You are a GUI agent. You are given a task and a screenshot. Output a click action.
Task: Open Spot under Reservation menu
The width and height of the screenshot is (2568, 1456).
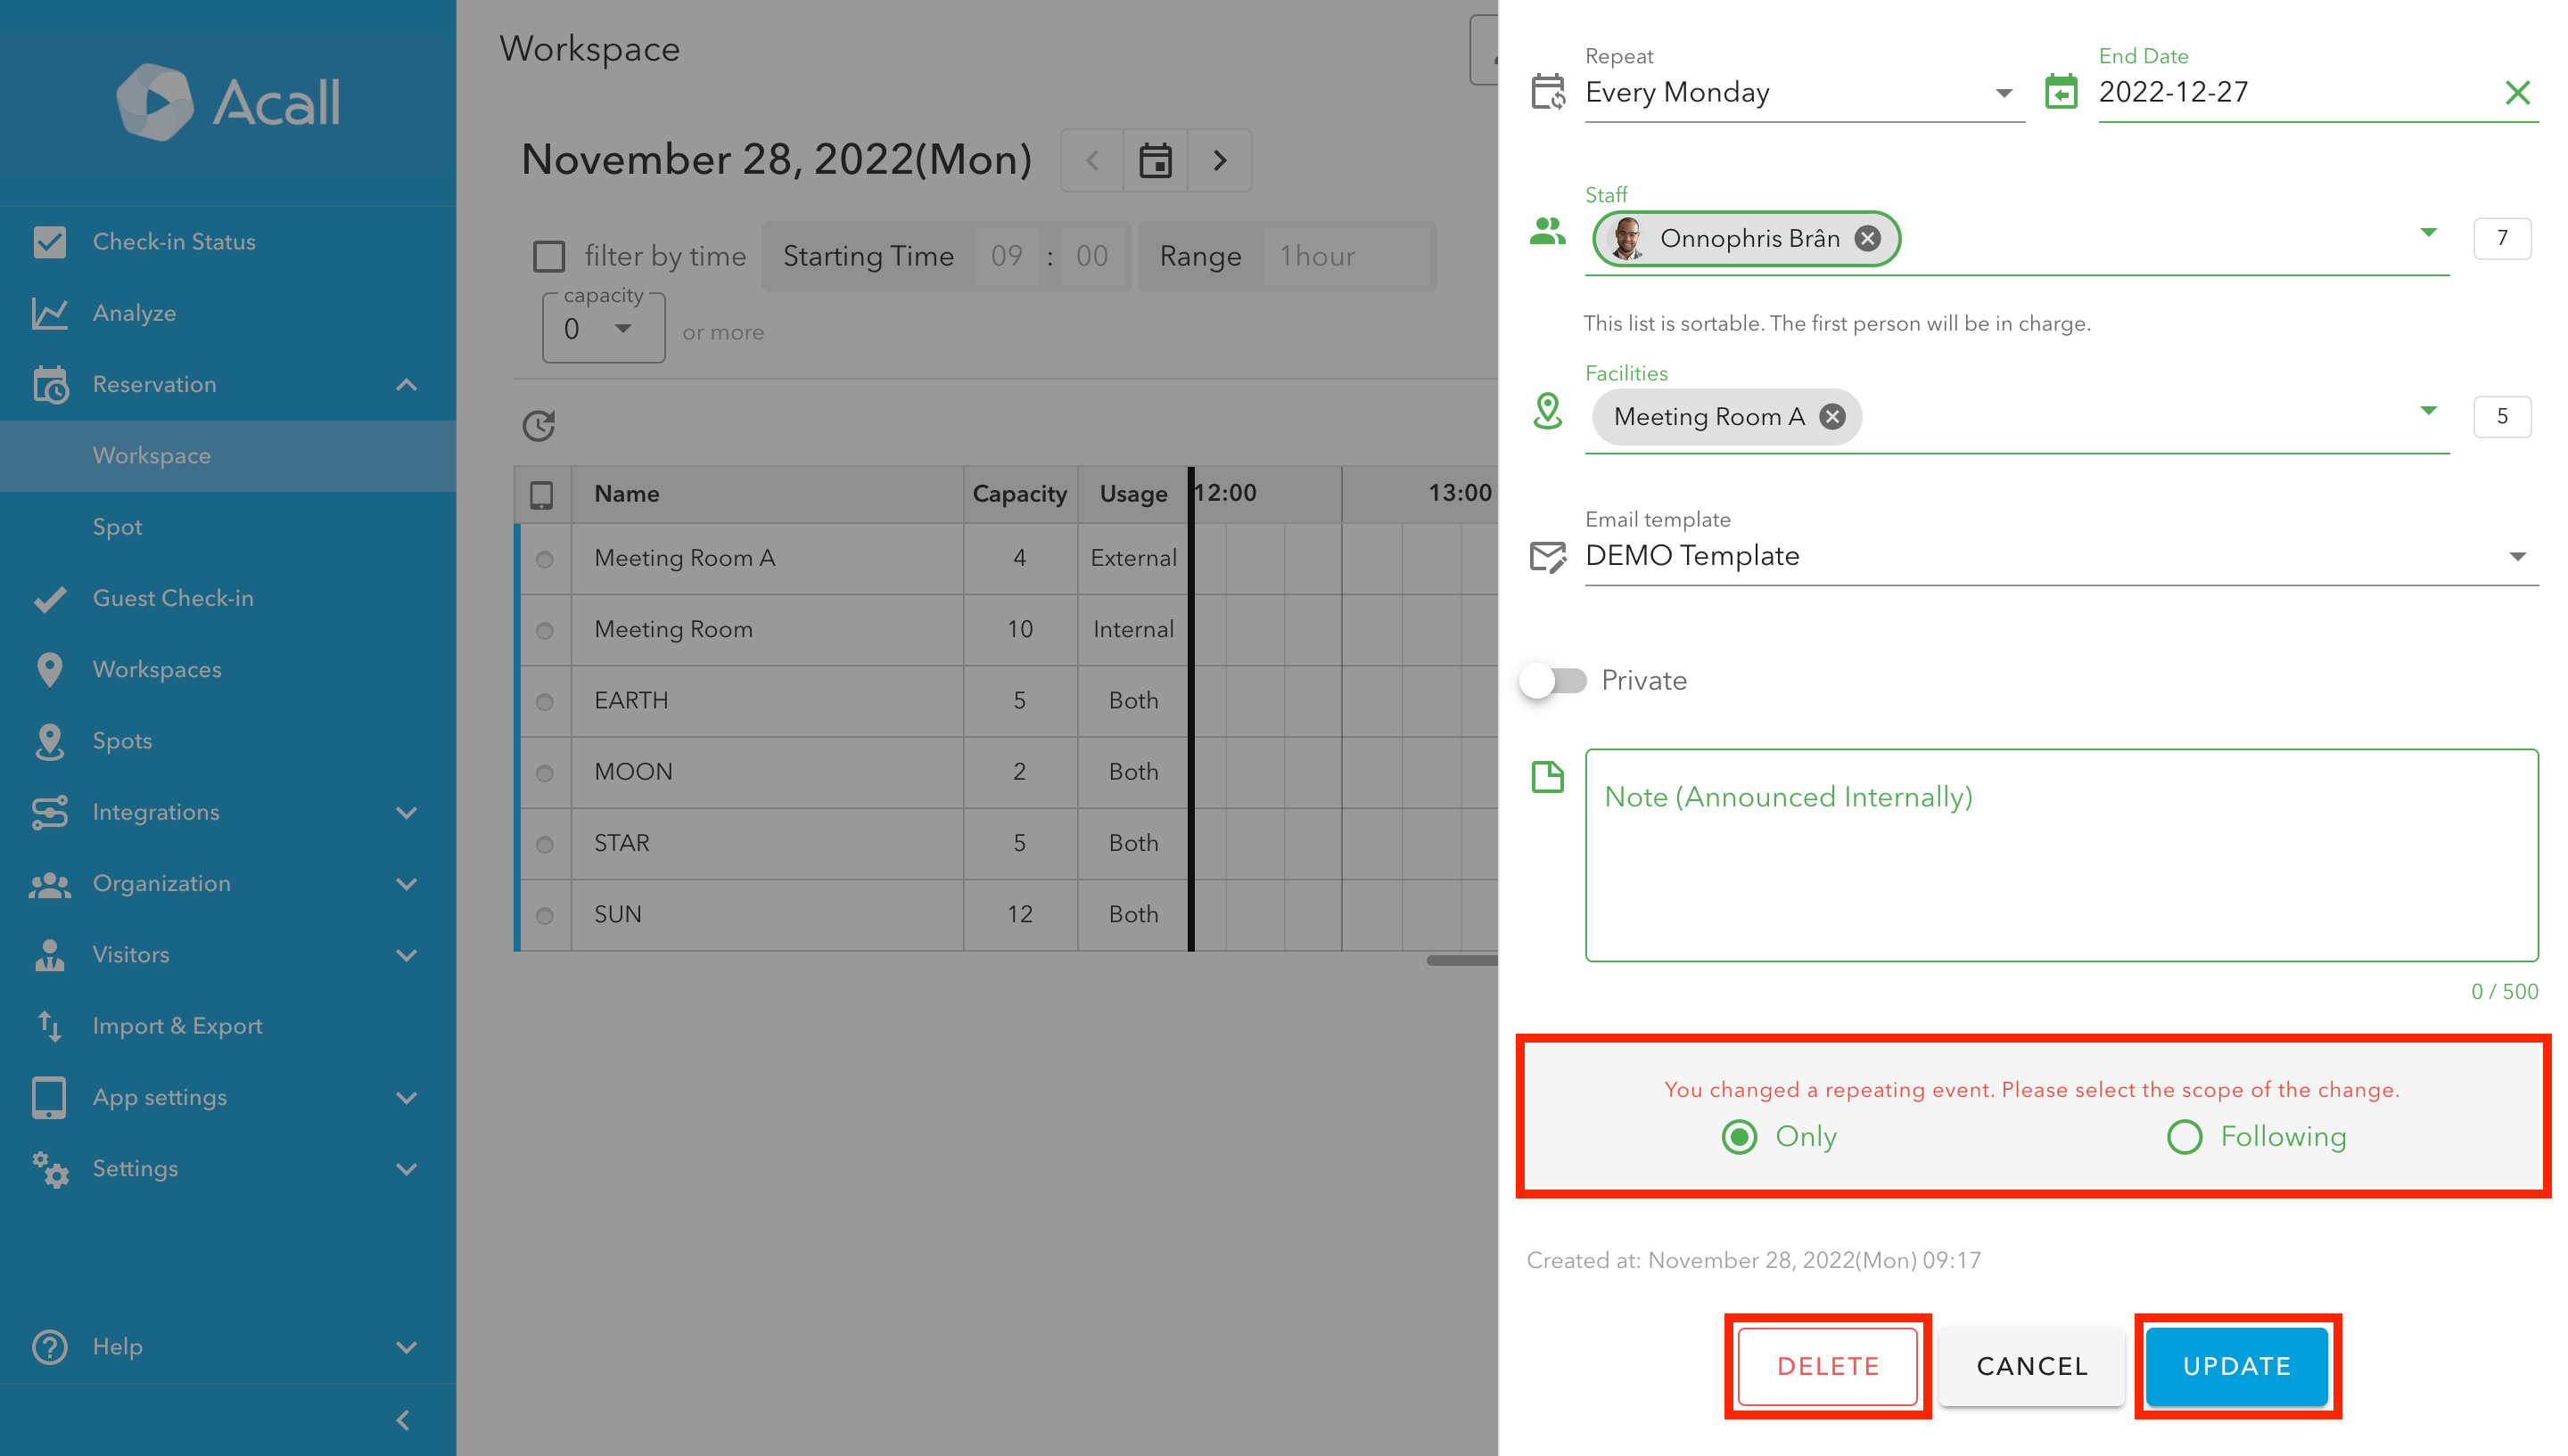pos(117,527)
